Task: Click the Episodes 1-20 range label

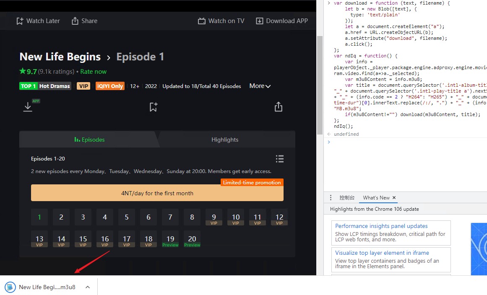Action: pos(48,158)
